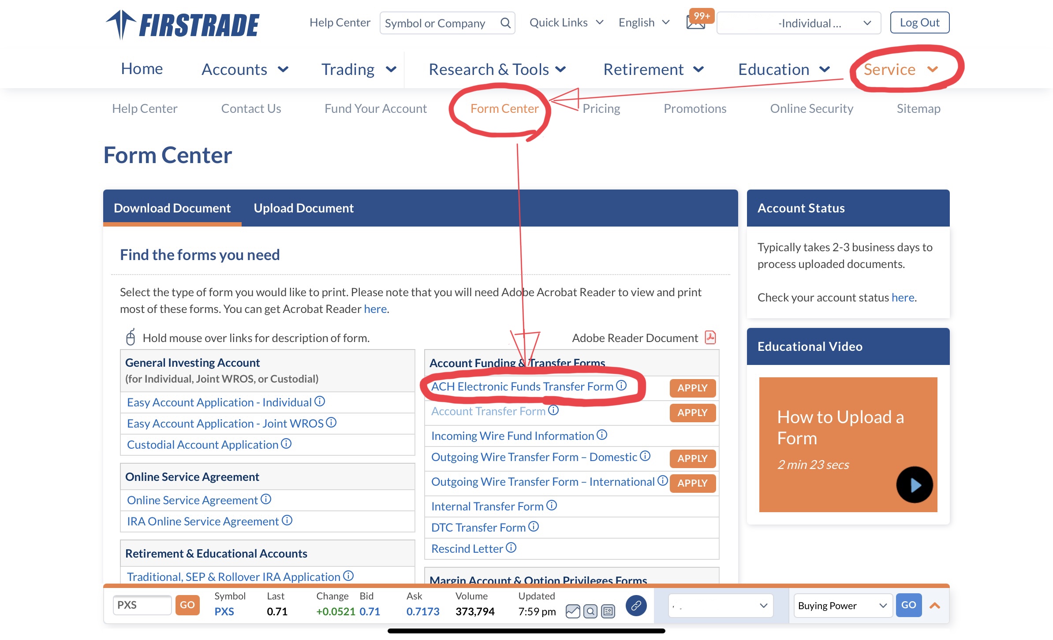The height and width of the screenshot is (640, 1053).
Task: Open the mail inbox envelope icon
Action: tap(695, 22)
